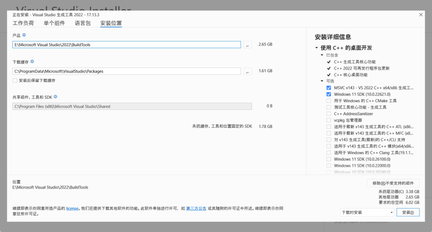432x232 pixels.
Task: Close the installer dialog window
Action: point(421,14)
